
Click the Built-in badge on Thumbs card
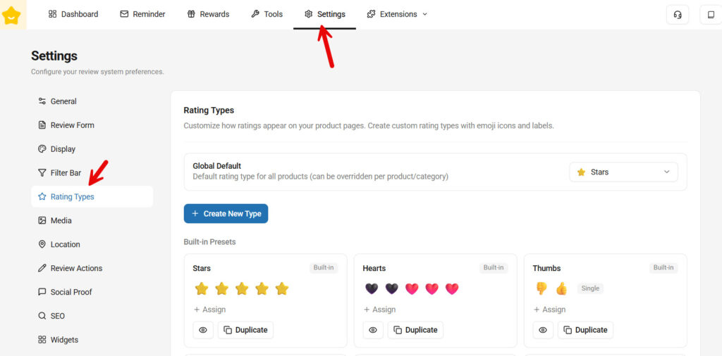pyautogui.click(x=663, y=267)
